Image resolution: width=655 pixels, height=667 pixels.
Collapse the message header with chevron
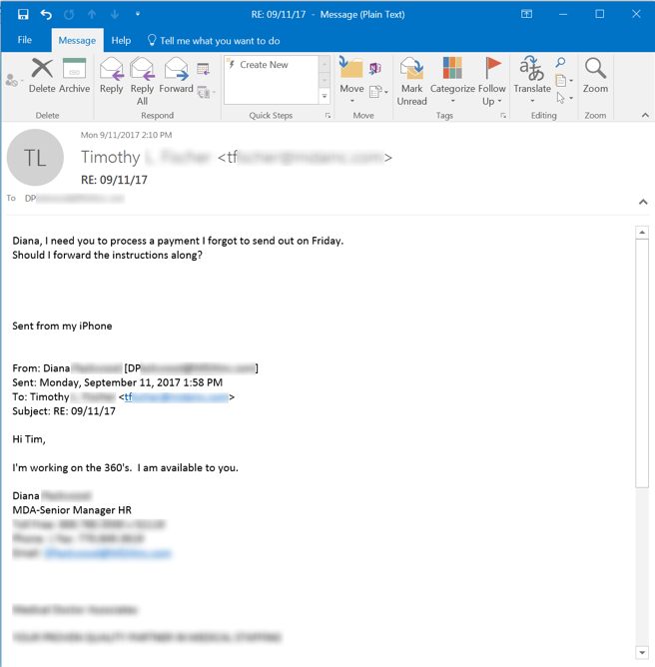click(x=643, y=202)
